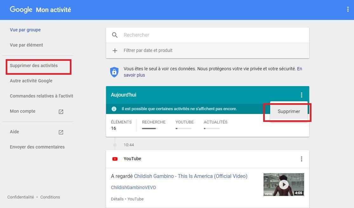This screenshot has height=208, width=354.
Task: Click the blue privacy shield icon
Action: tap(114, 72)
